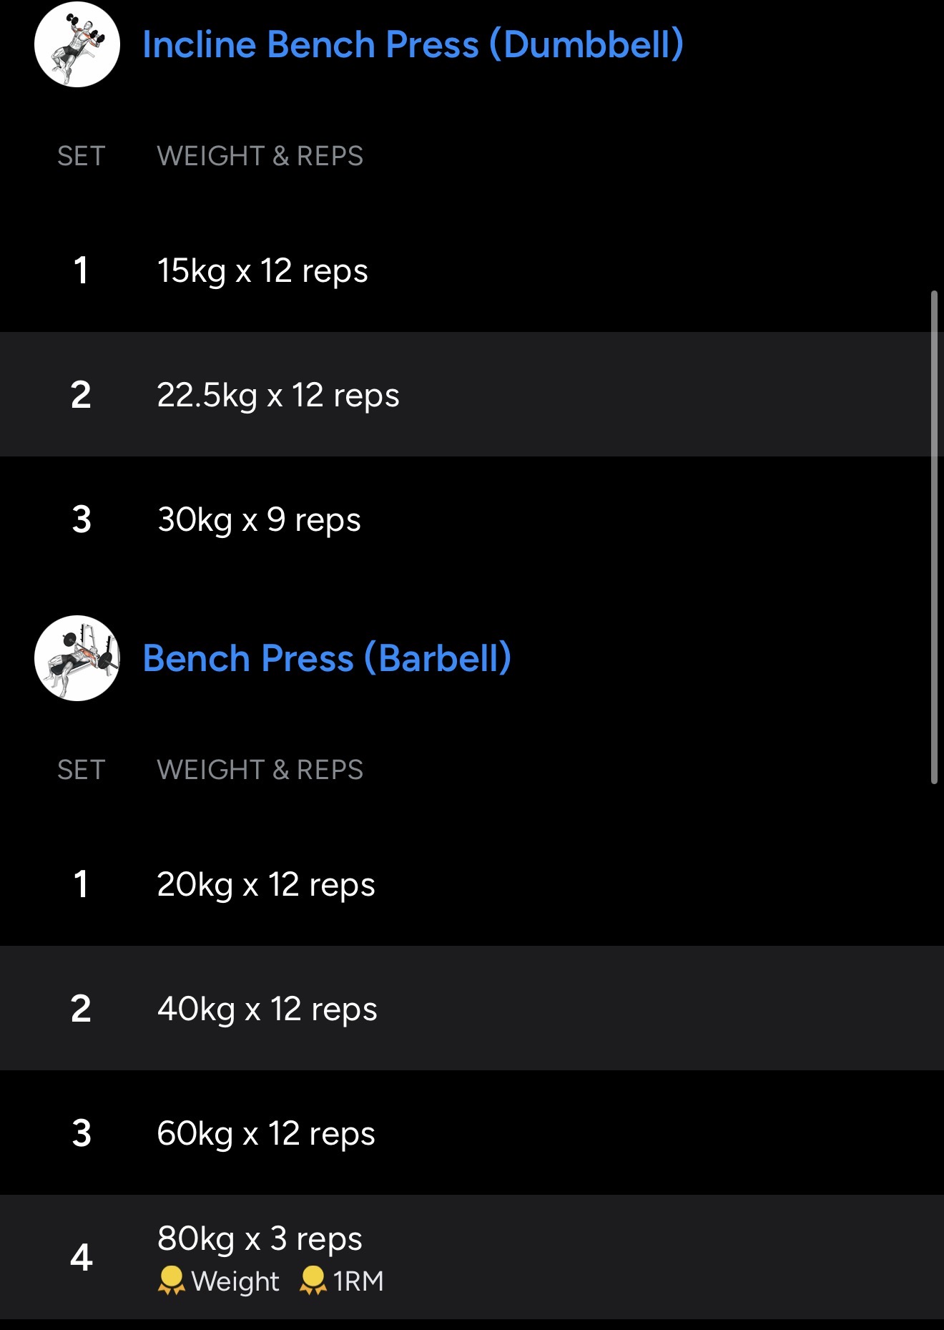
Task: Click the vertical scrollbar on the right edge
Action: (934, 537)
